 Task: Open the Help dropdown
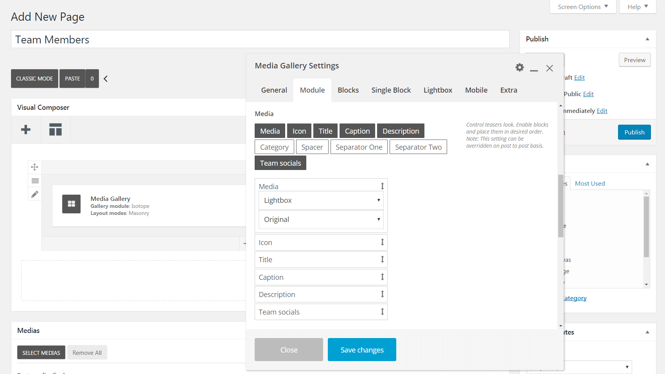click(x=638, y=7)
